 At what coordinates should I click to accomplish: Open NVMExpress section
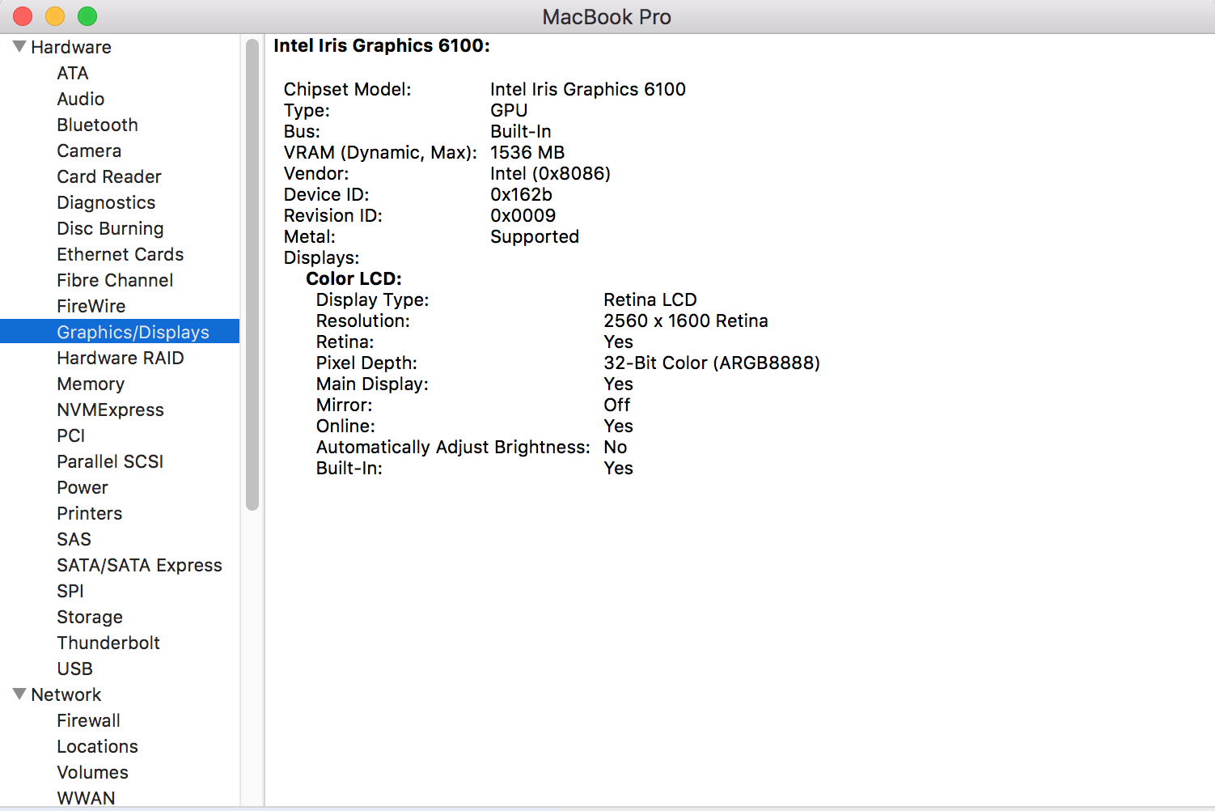110,410
